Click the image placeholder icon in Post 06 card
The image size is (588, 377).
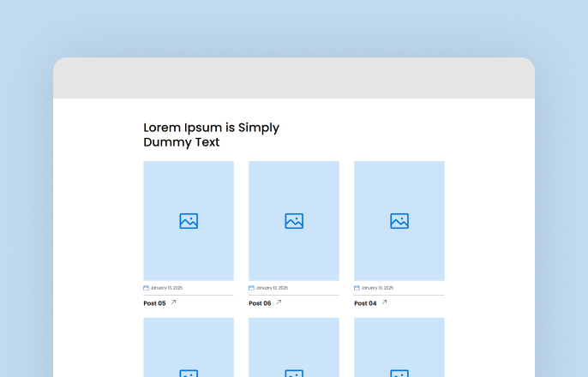click(294, 221)
